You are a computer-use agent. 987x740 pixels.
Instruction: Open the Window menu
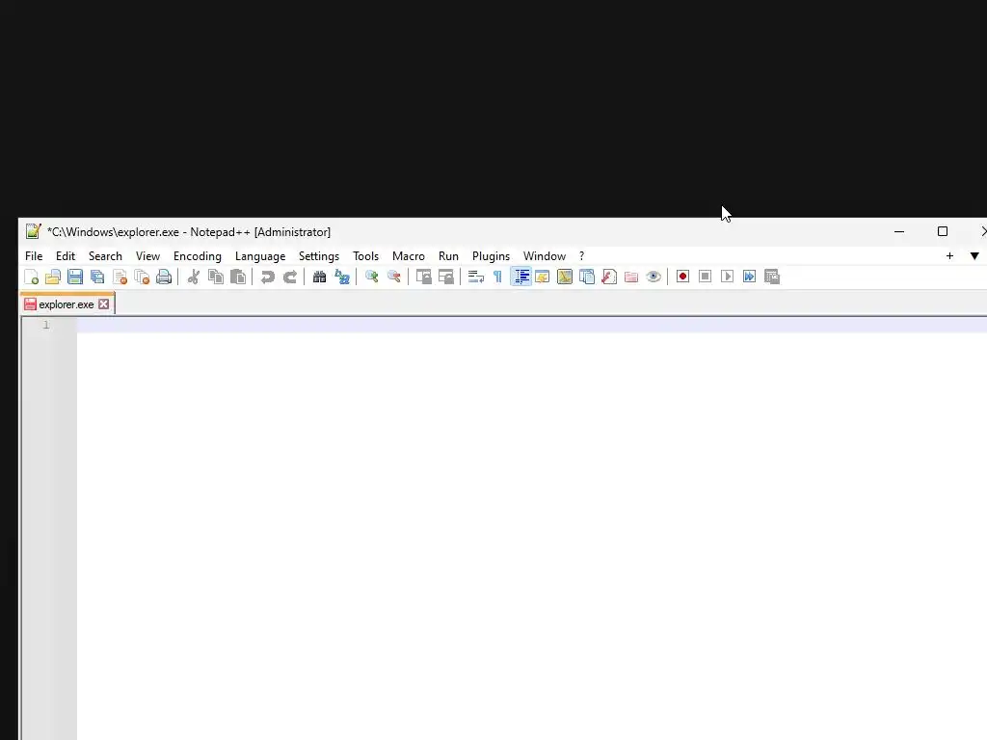coord(545,256)
